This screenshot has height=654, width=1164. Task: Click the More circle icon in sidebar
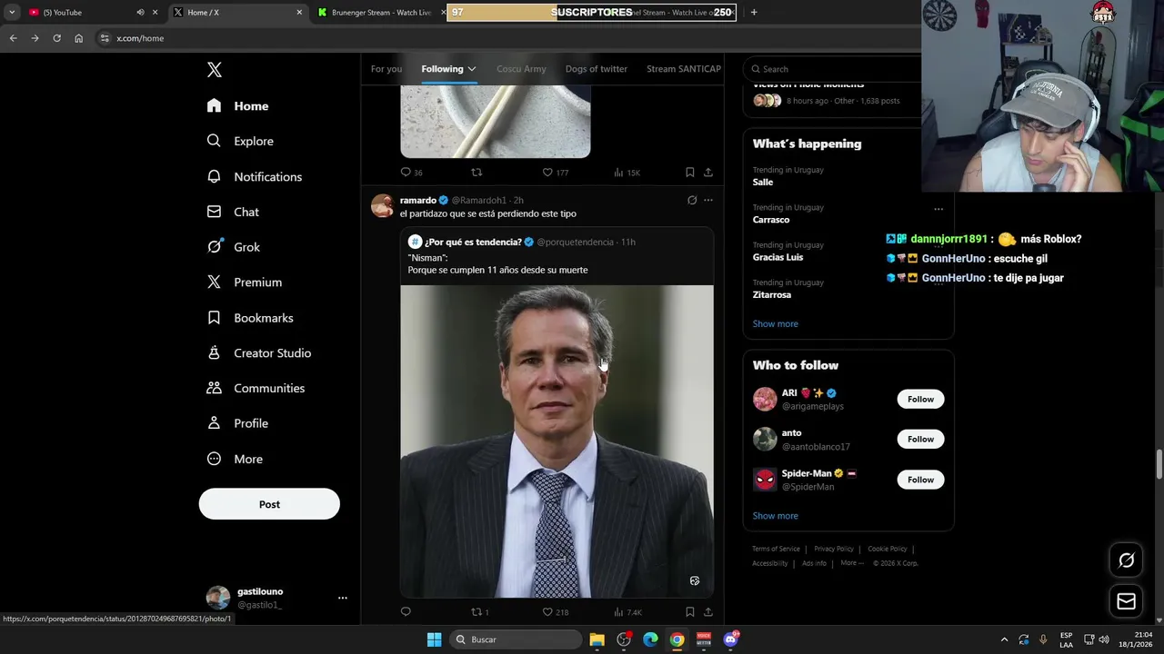pos(214,459)
